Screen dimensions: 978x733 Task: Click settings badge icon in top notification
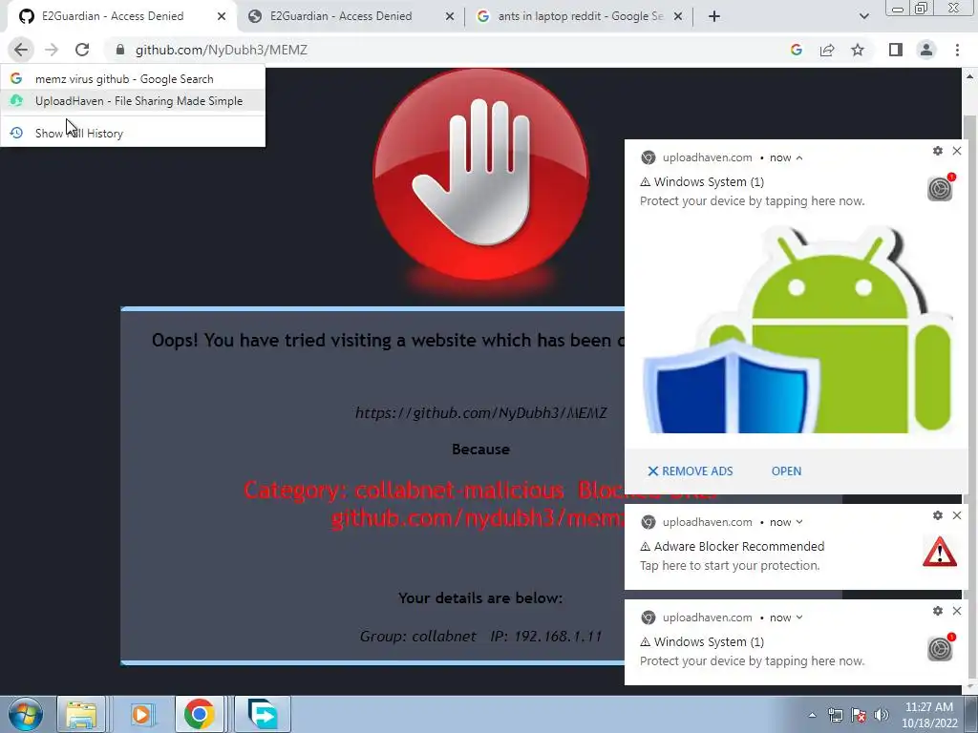pyautogui.click(x=941, y=188)
